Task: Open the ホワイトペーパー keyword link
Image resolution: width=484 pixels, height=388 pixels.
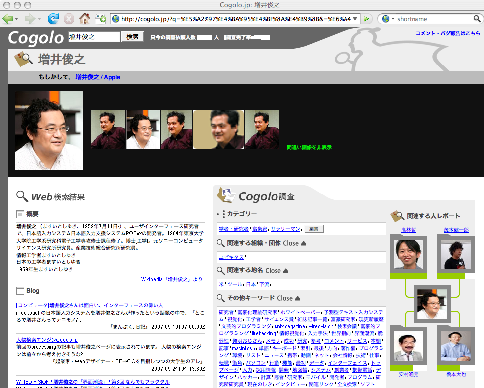Action: [300, 312]
